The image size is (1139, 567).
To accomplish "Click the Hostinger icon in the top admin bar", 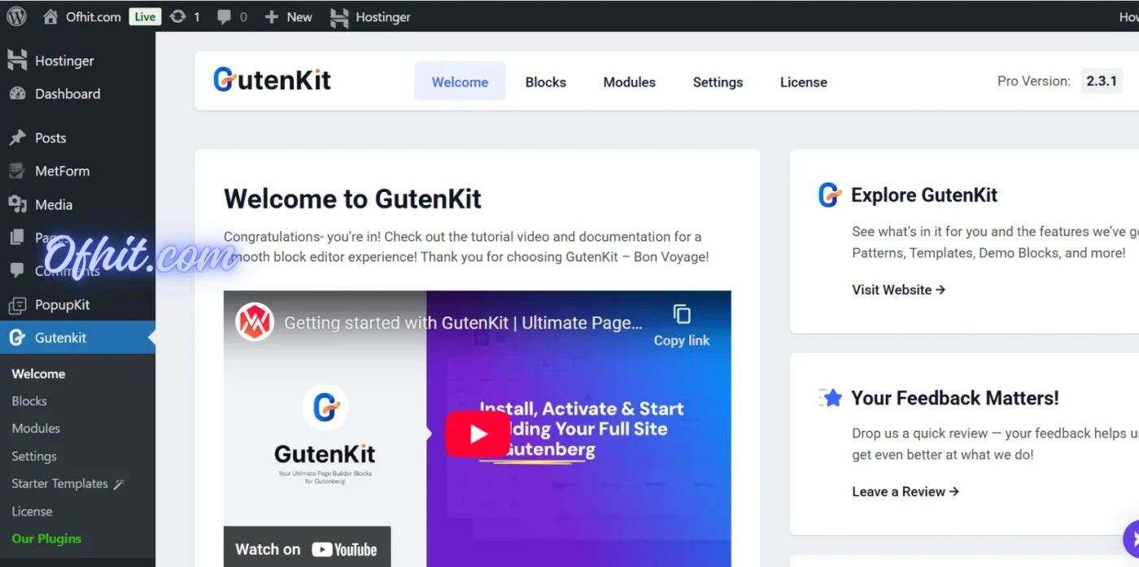I will coord(341,16).
